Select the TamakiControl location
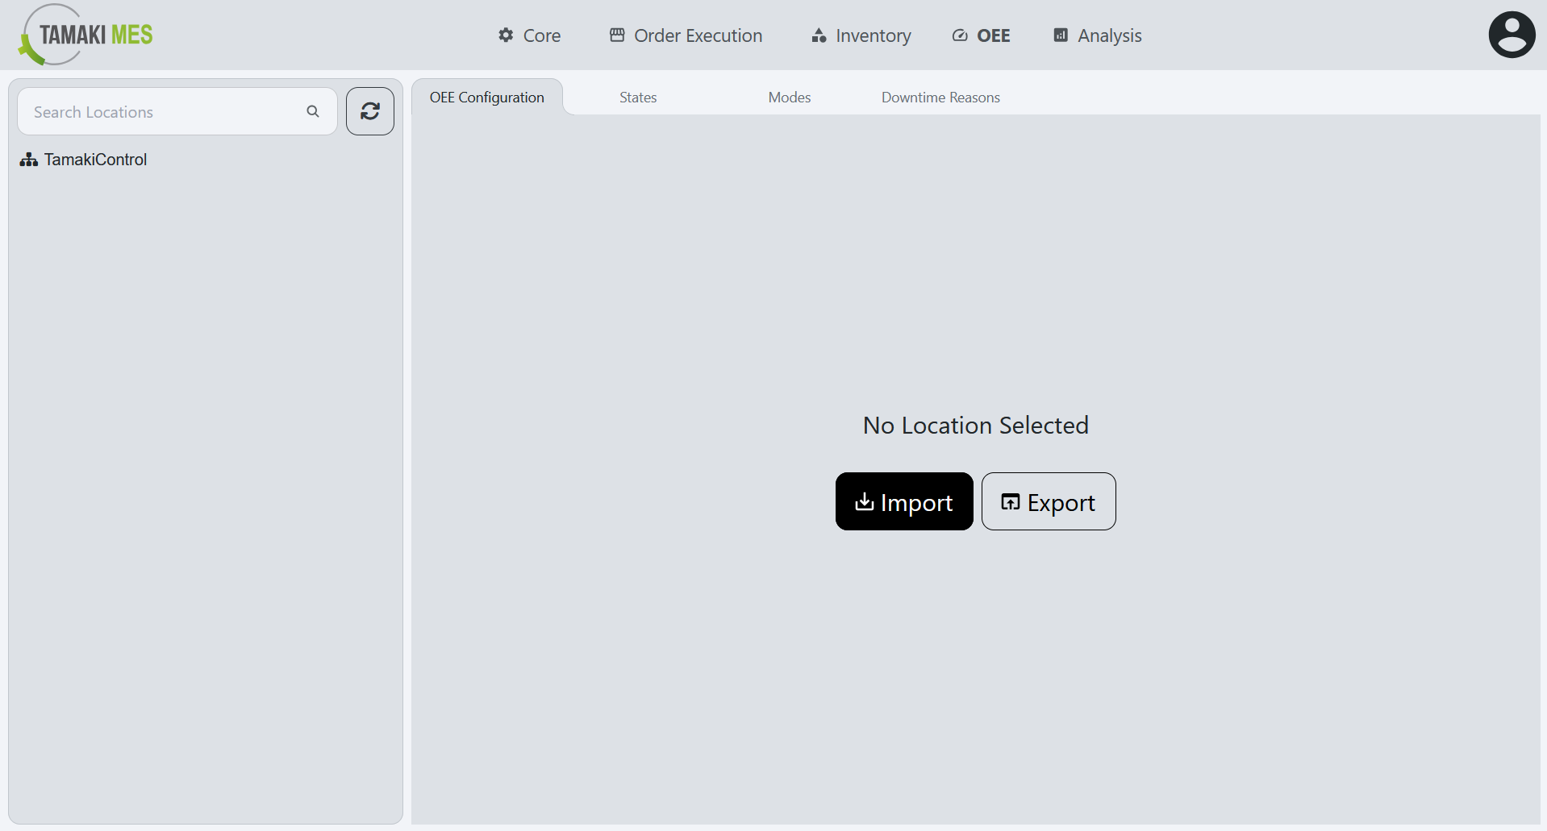 (x=95, y=159)
